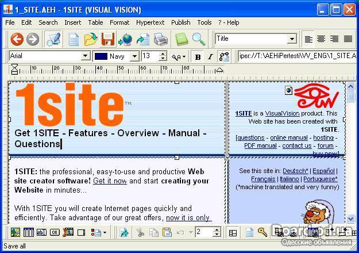359x253 pixels.
Task: Click the Print icon in toolbar
Action: pyautogui.click(x=160, y=39)
